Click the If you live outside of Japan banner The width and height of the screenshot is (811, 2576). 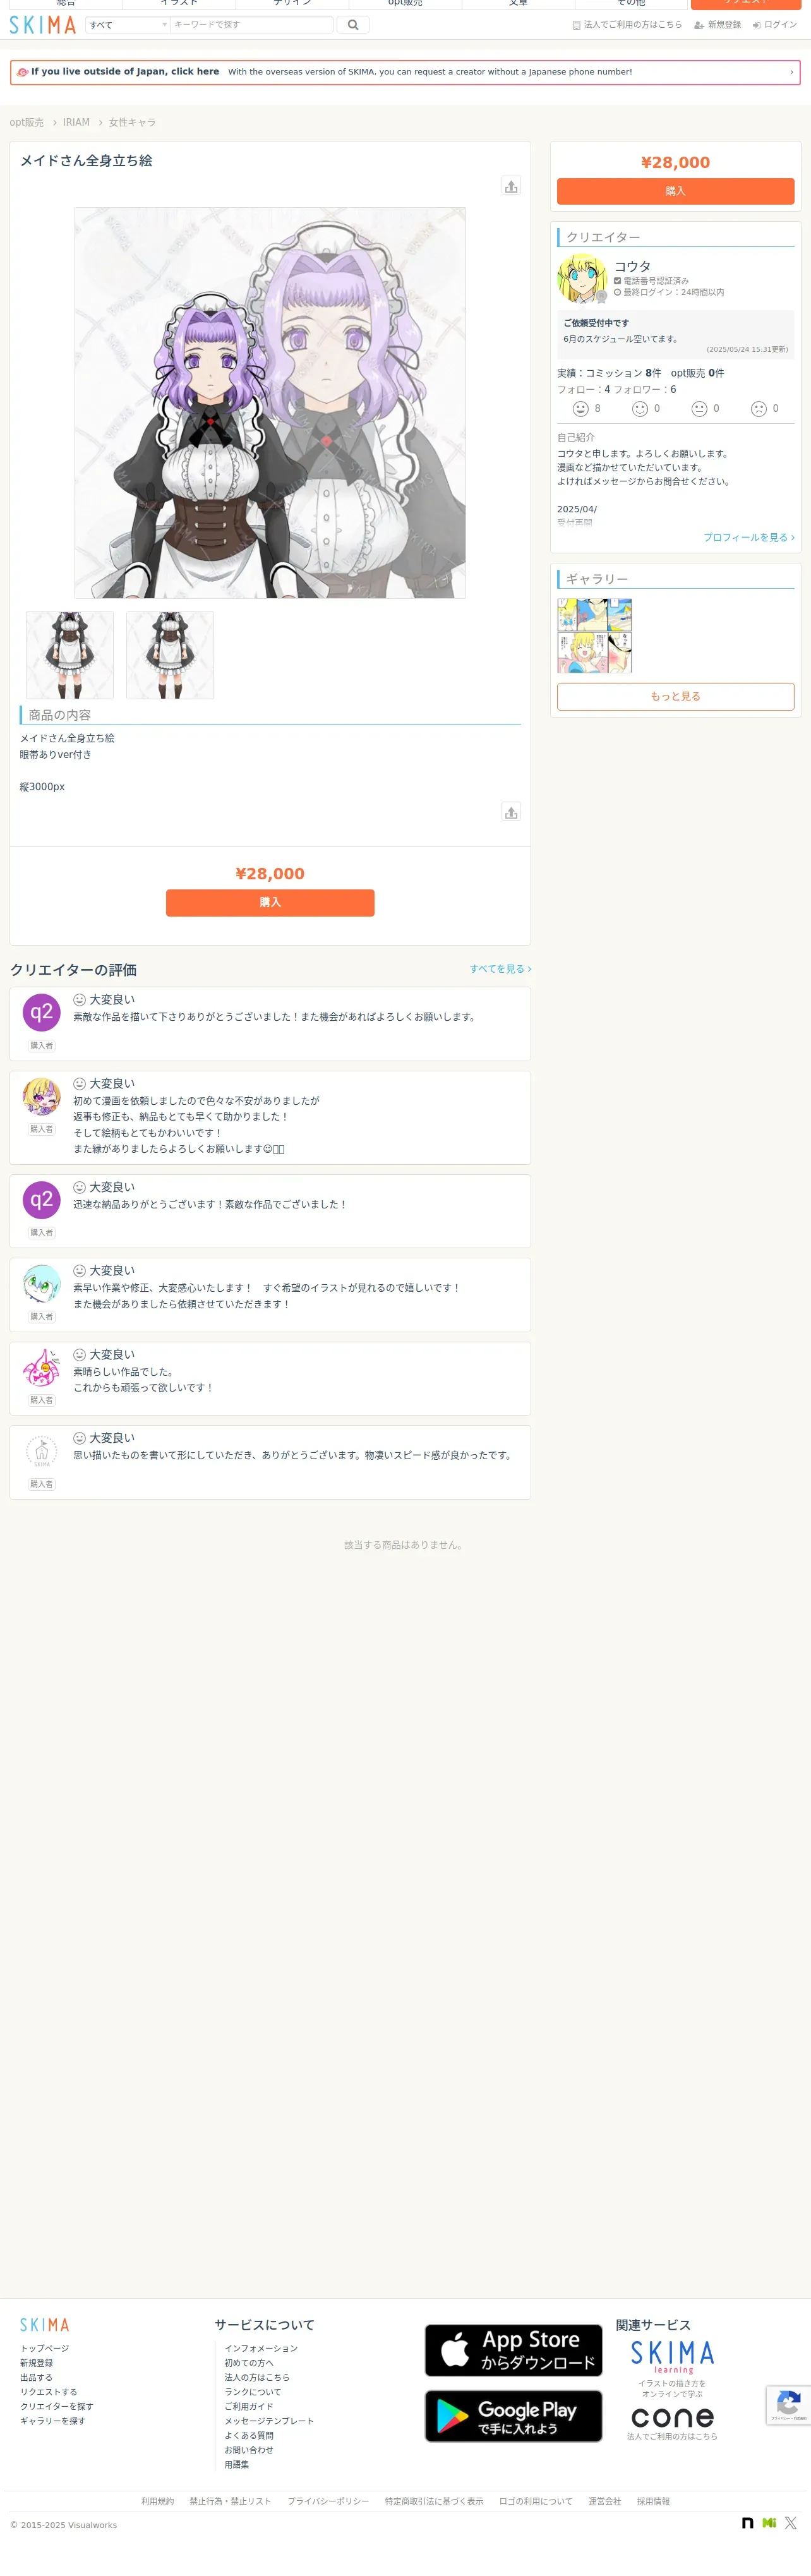tap(405, 72)
